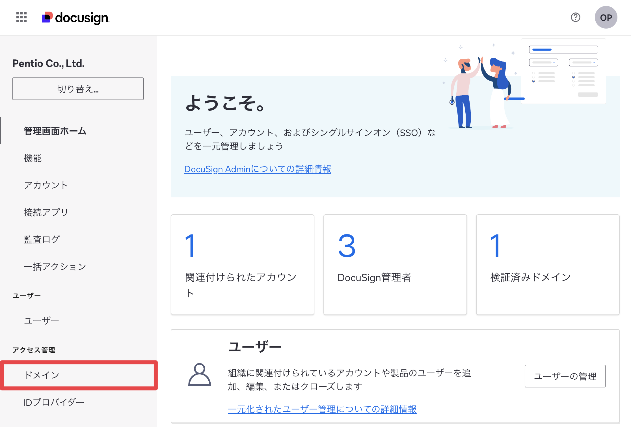Open DocuSign Adminについての詳細情報 link
The image size is (631, 427).
click(x=258, y=169)
